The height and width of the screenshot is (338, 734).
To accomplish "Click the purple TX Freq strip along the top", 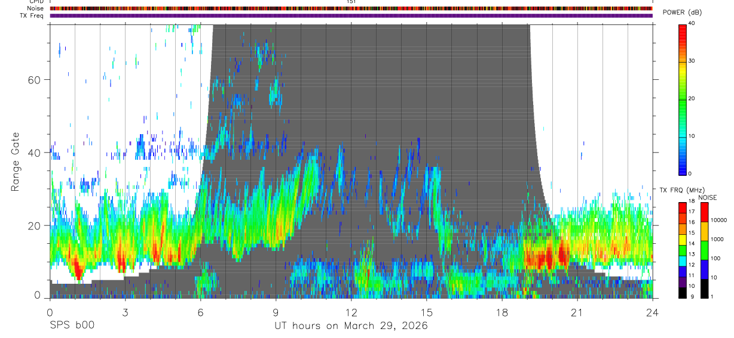I will (x=351, y=16).
